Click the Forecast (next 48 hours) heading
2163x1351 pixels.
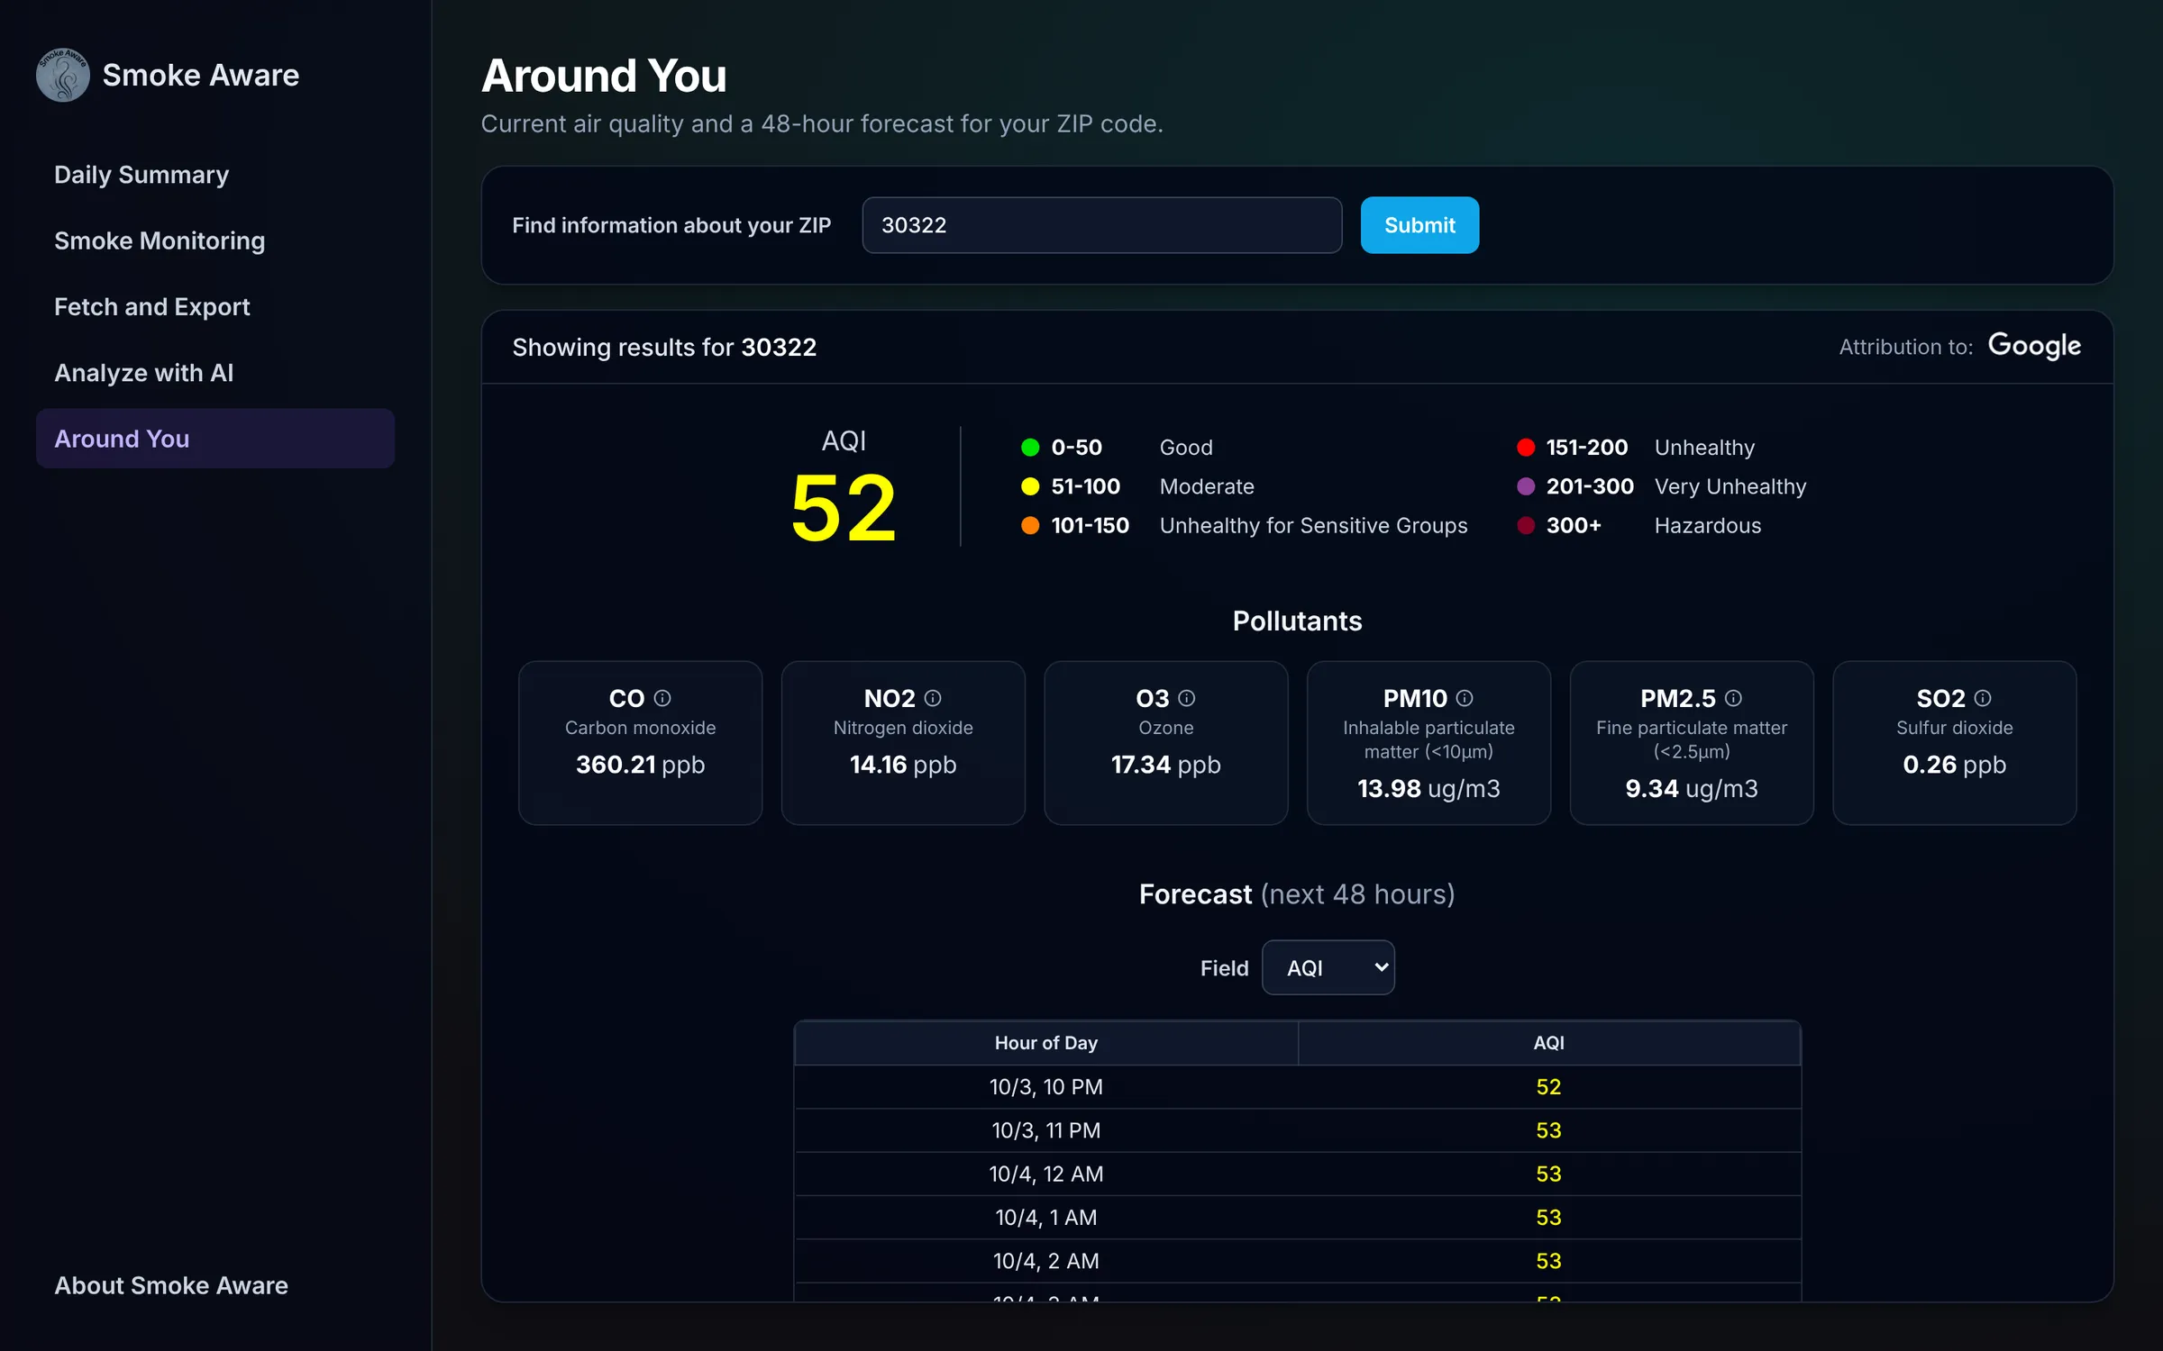click(x=1297, y=894)
